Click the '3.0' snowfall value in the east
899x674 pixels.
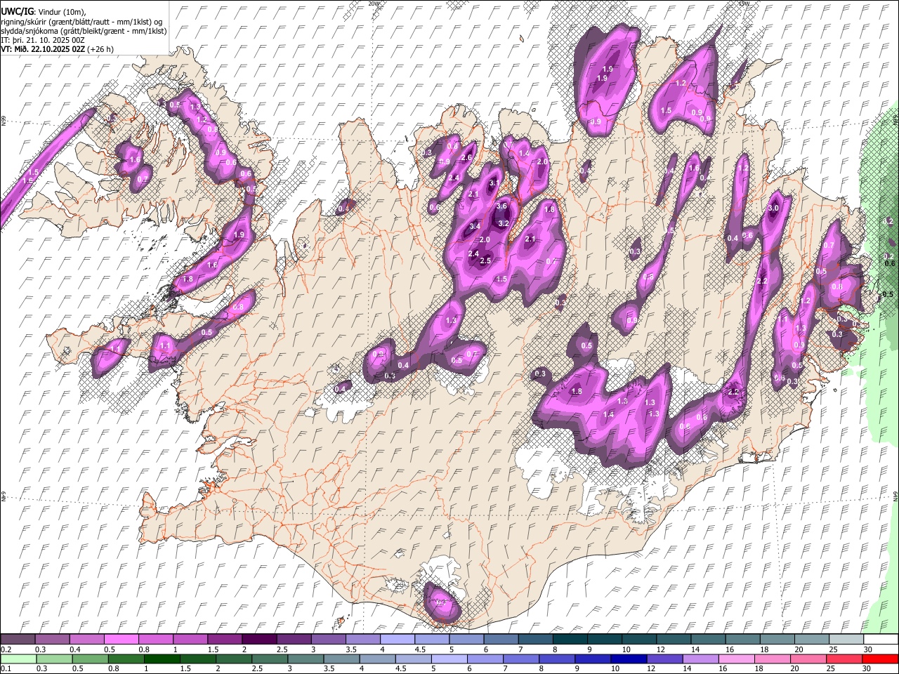[774, 209]
